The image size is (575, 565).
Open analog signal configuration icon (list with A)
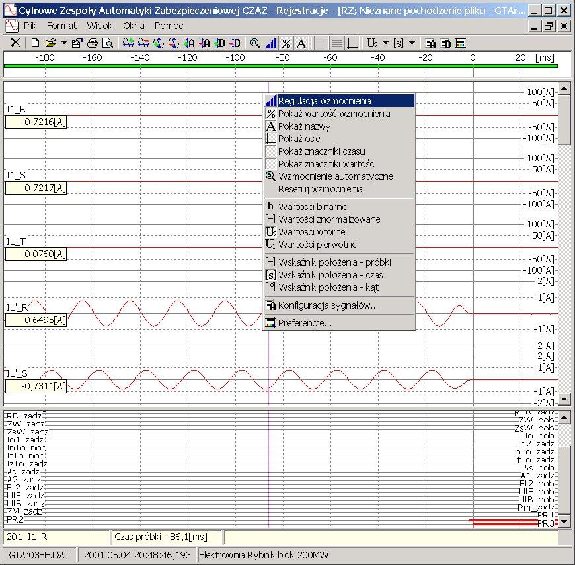[430, 43]
